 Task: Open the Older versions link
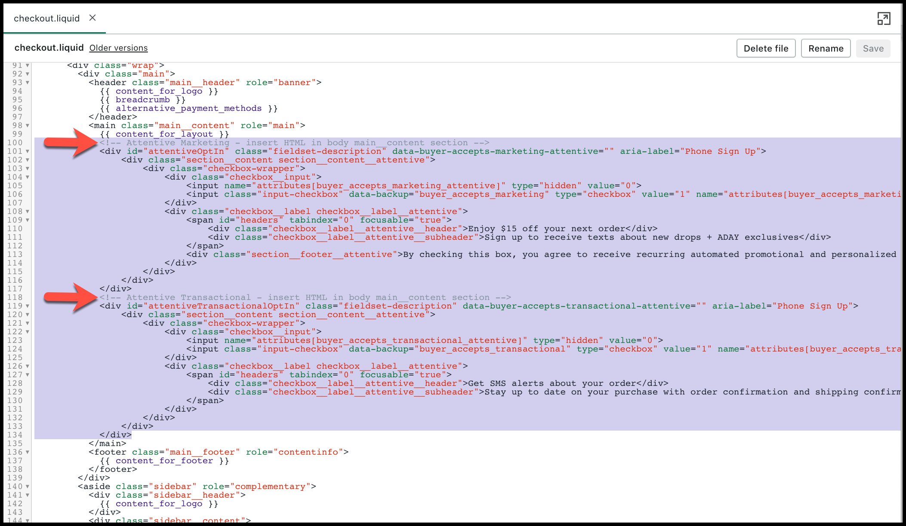[x=118, y=48]
